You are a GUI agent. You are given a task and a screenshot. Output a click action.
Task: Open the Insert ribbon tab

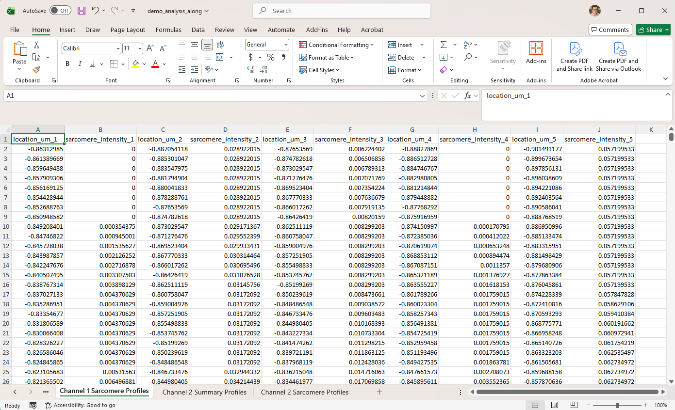[67, 30]
